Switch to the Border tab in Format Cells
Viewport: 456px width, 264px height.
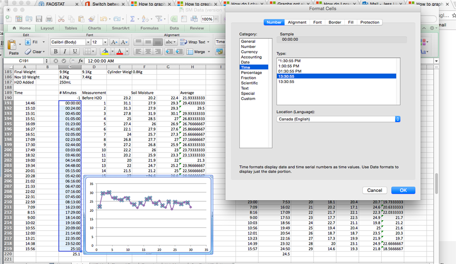(x=335, y=22)
